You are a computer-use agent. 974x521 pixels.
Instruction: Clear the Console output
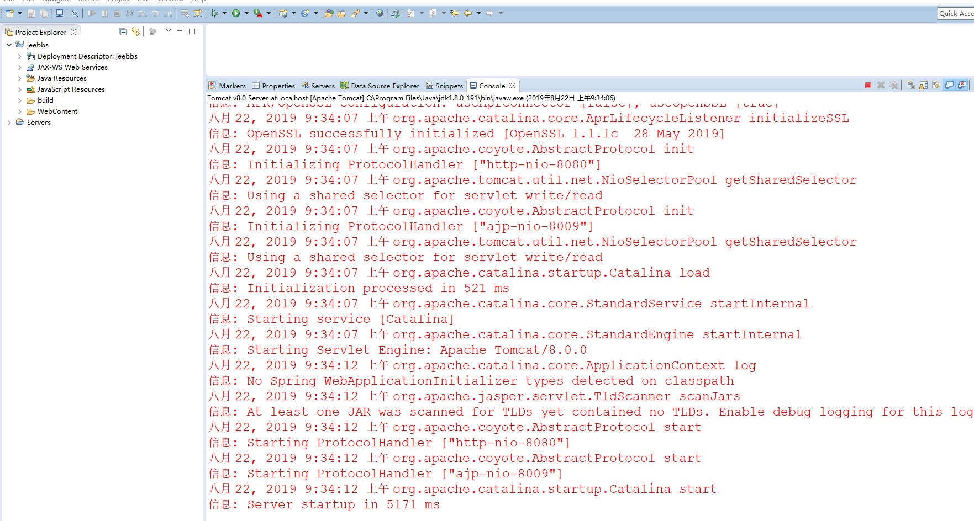click(910, 85)
